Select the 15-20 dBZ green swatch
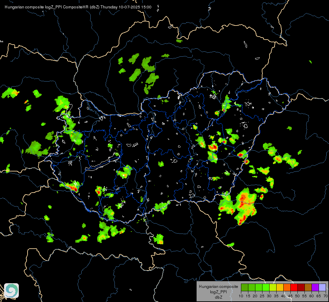The image size is (329, 302). pos(252,287)
